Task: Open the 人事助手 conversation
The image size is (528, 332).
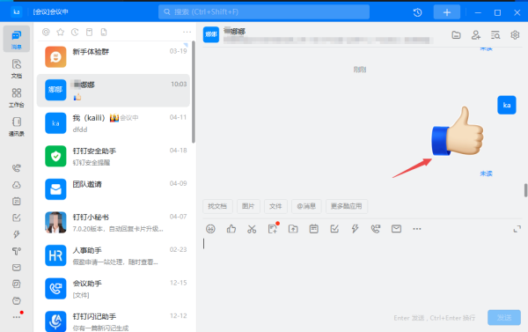Action: tap(114, 255)
